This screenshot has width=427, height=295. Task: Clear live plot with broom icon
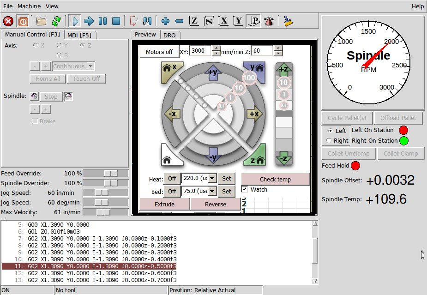click(x=288, y=21)
